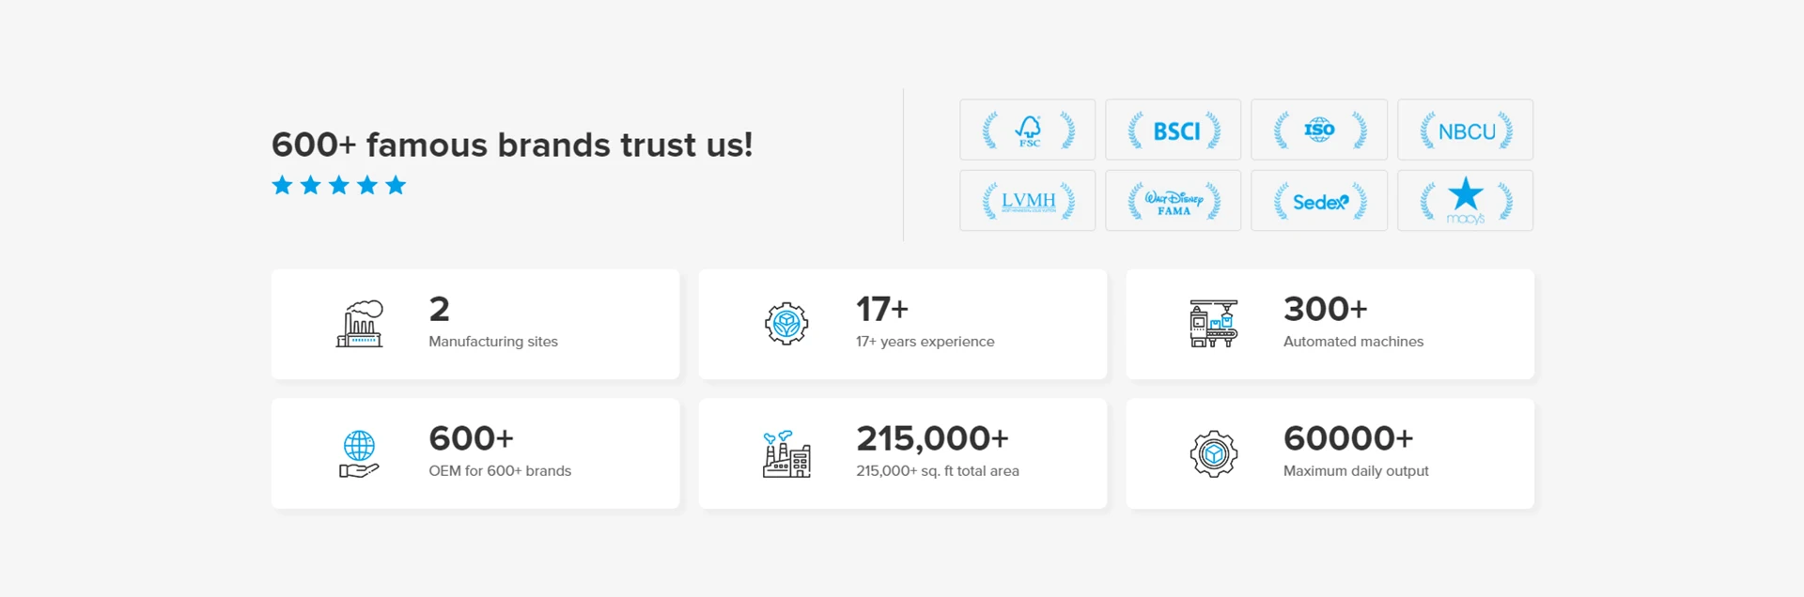Click the Sedex badge
Image resolution: width=1804 pixels, height=597 pixels.
[x=1319, y=200]
